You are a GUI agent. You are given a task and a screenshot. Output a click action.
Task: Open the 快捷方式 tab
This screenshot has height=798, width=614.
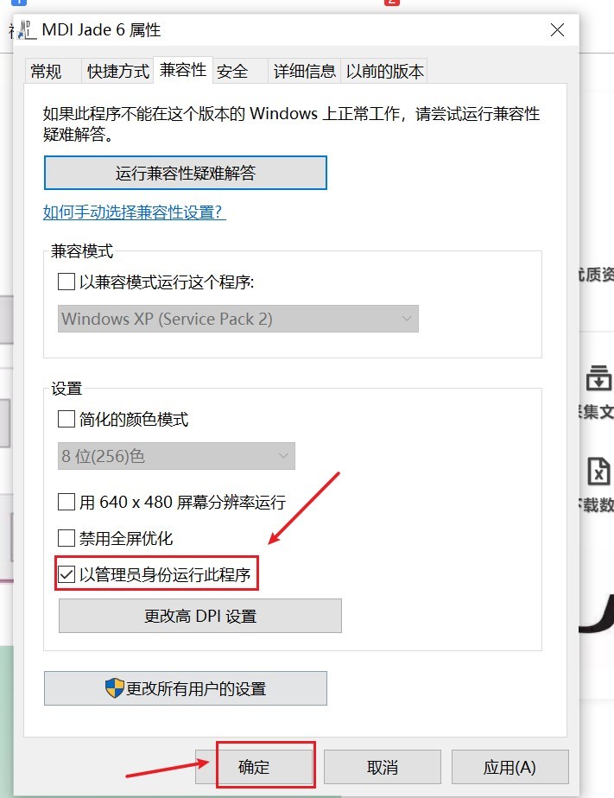tap(118, 71)
